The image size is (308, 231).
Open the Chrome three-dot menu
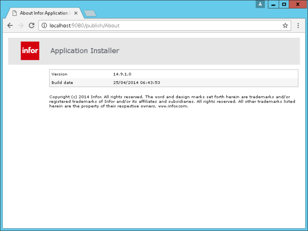pyautogui.click(x=298, y=26)
